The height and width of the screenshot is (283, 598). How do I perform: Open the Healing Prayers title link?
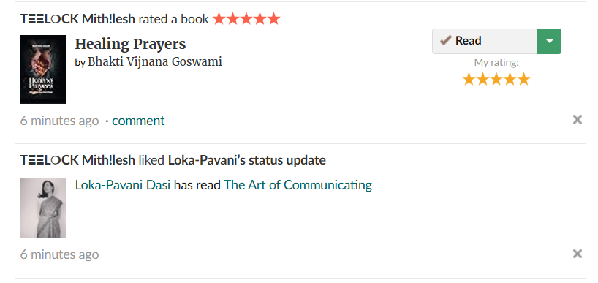coord(130,45)
